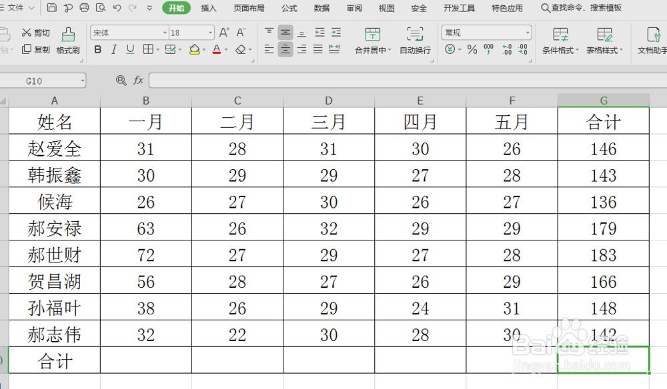Activate the 格式刷 format painter
Image resolution: width=667 pixels, height=389 pixels.
pos(67,41)
